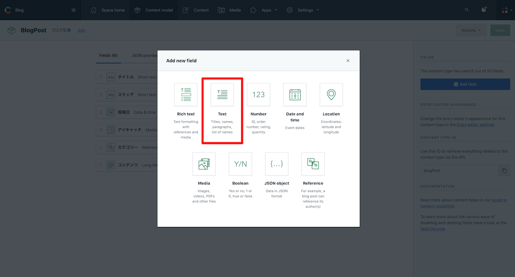Open the Apps dropdown menu
Viewport: 515px width, 277px height.
[x=264, y=10]
